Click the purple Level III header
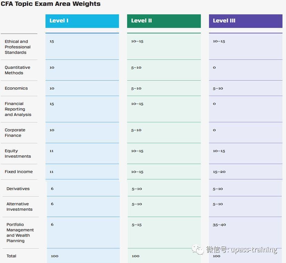This screenshot has height=263, width=286. click(x=245, y=21)
